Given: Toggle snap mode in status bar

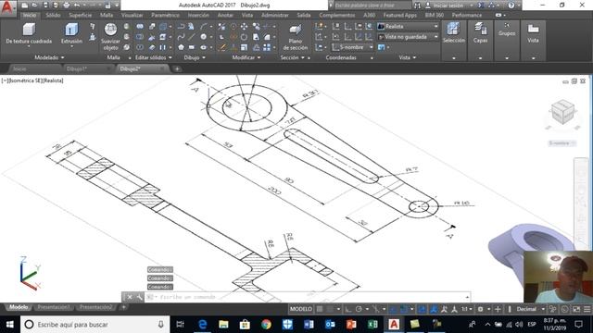Looking at the screenshot, I should (x=331, y=309).
